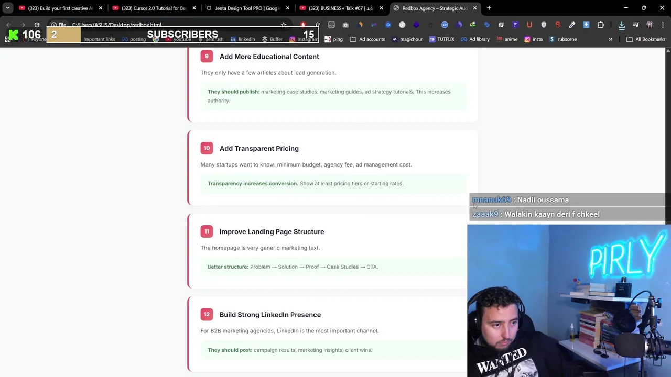Click 'They should publish:' label
Image resolution: width=671 pixels, height=377 pixels.
[x=233, y=92]
